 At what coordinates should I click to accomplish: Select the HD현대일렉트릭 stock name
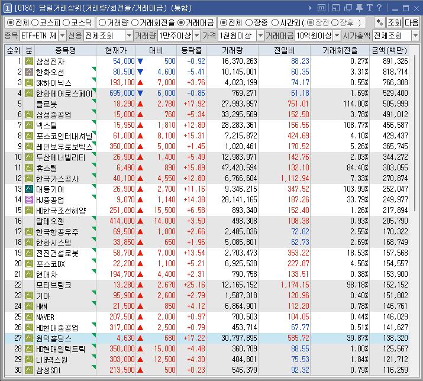point(61,349)
